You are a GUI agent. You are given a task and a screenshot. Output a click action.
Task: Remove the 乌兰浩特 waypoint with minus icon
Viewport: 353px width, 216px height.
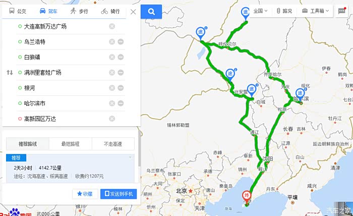(x=121, y=42)
